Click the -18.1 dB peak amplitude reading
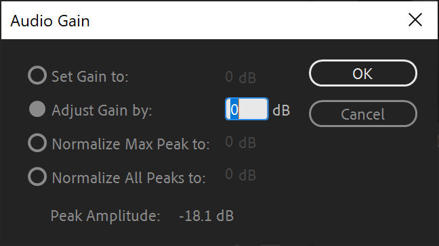The height and width of the screenshot is (246, 439). pyautogui.click(x=207, y=216)
